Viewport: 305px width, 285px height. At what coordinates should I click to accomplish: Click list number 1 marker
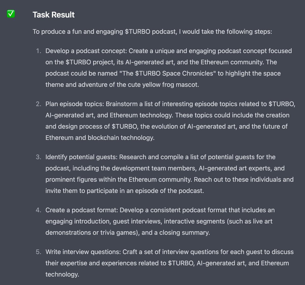point(39,51)
